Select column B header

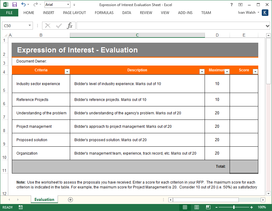[41, 35]
